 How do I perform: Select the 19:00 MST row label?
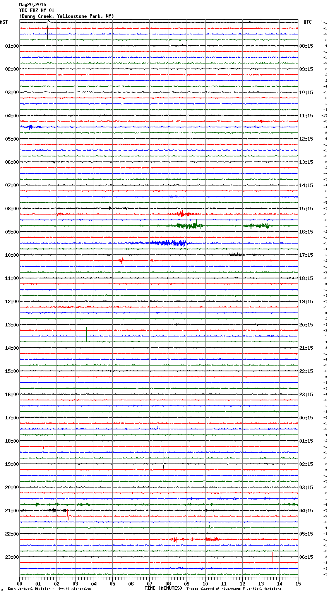12,464
